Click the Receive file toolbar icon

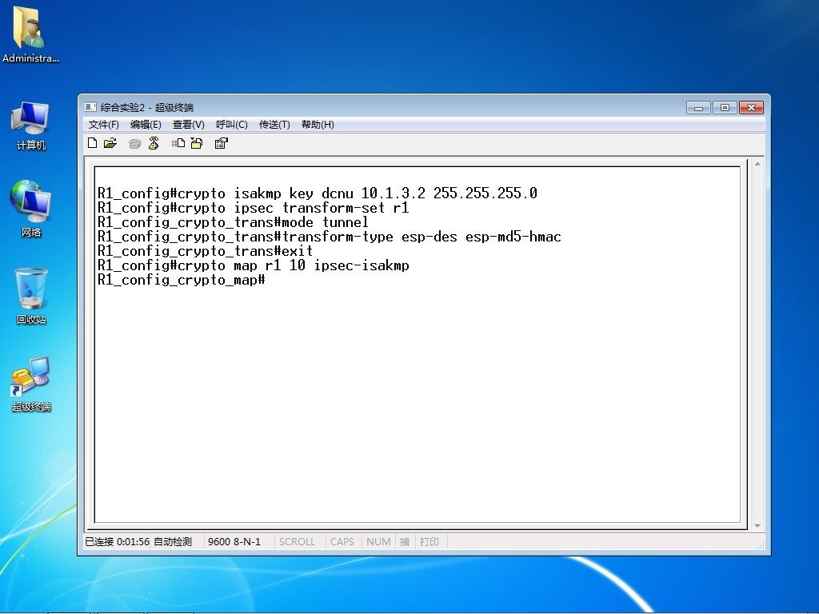click(x=197, y=143)
